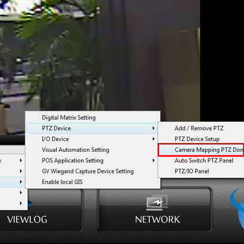Image resolution: width=244 pixels, height=244 pixels.
Task: Expand the PTZ Device submenu arrow
Action: click(x=154, y=128)
